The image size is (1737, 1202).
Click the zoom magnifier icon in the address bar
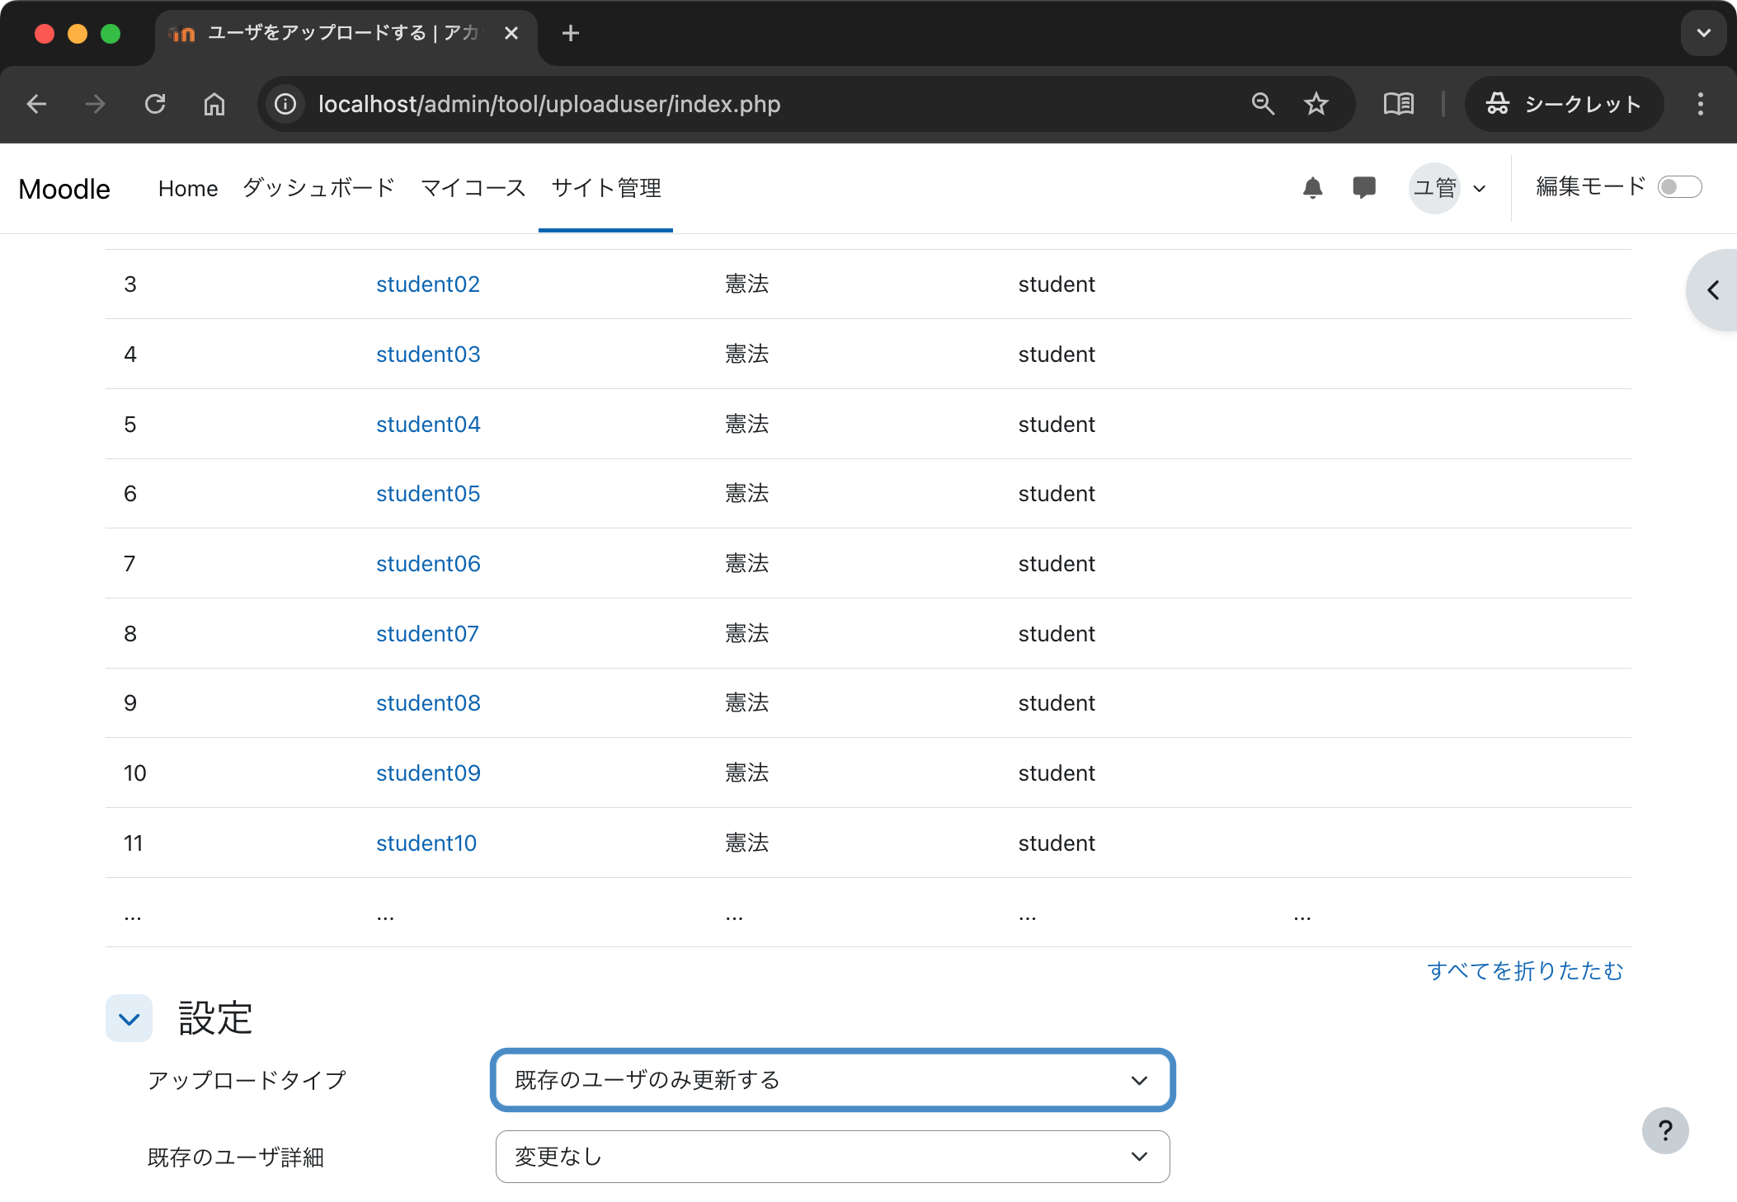point(1263,104)
